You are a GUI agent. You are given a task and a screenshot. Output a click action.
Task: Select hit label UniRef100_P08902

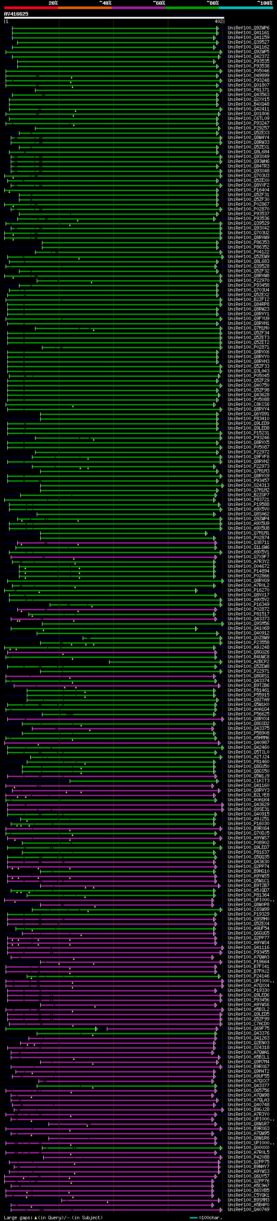[x=248, y=842]
